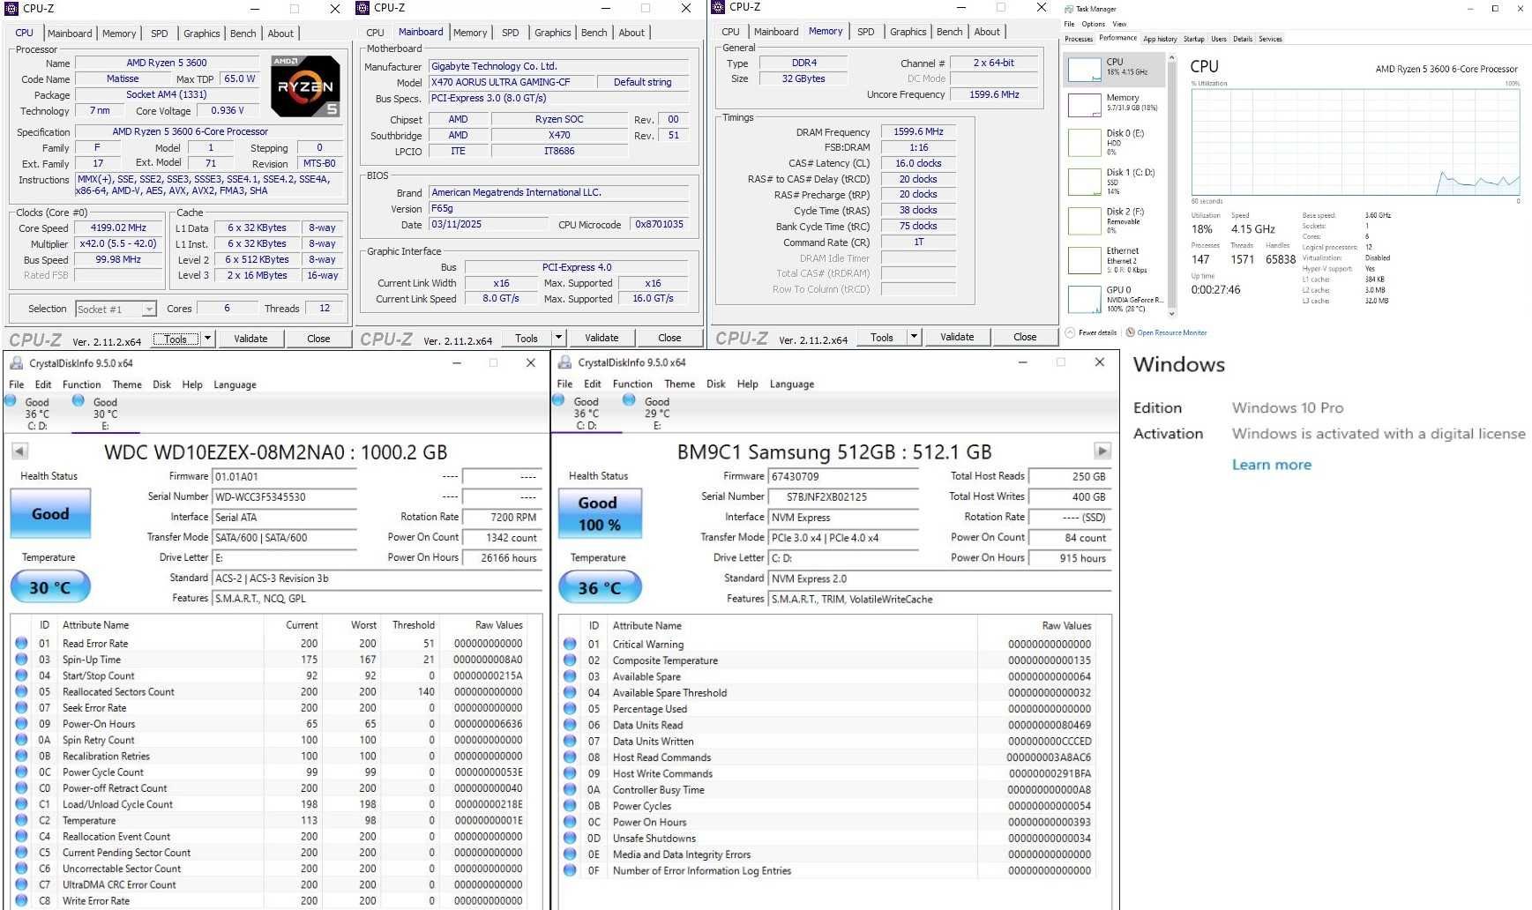
Task: Open Options menu in Task Manager
Action: tap(1094, 24)
